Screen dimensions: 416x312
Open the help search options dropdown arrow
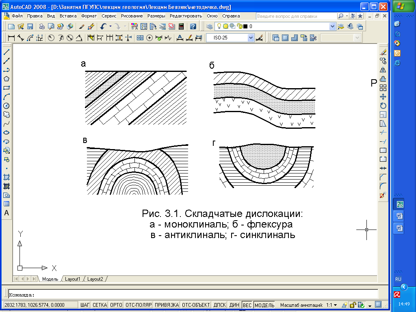pos(347,16)
